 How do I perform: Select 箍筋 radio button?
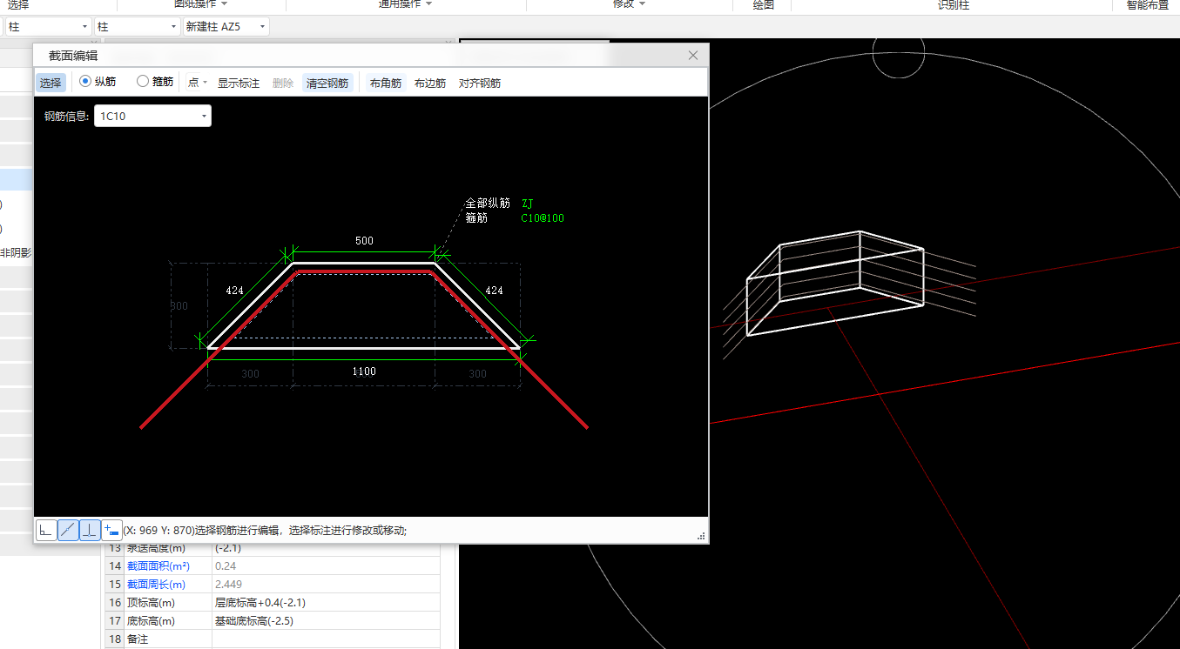tap(143, 82)
